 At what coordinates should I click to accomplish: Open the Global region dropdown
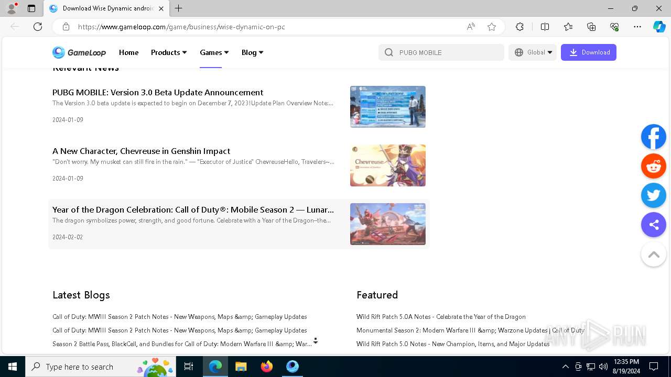tap(533, 52)
